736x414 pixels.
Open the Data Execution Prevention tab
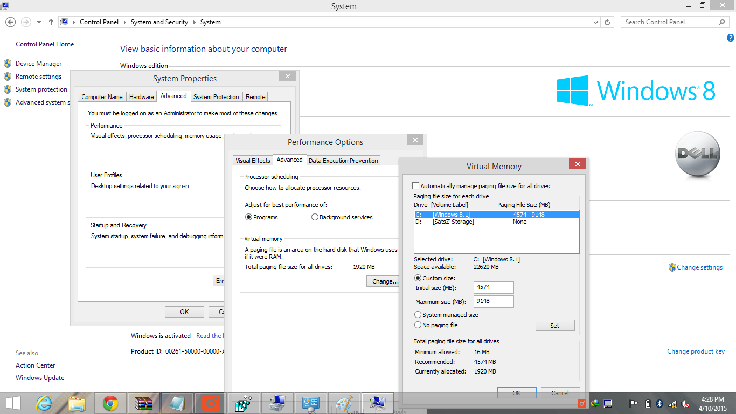pos(343,161)
